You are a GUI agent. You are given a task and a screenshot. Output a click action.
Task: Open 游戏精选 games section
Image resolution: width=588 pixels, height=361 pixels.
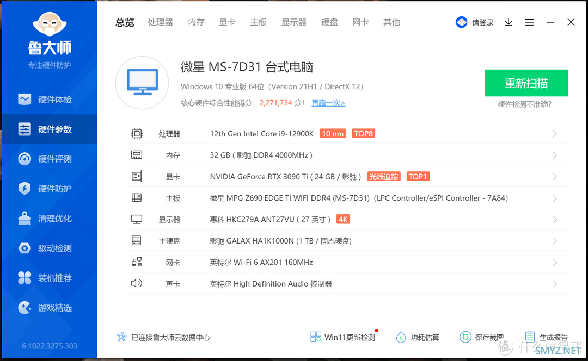(50, 308)
